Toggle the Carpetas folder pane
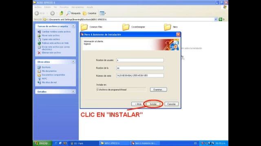The image size is (261, 146). [90, 13]
